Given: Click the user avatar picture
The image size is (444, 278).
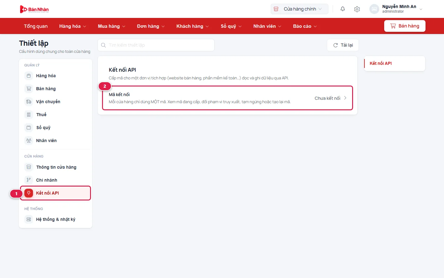Looking at the screenshot, I should pyautogui.click(x=374, y=9).
